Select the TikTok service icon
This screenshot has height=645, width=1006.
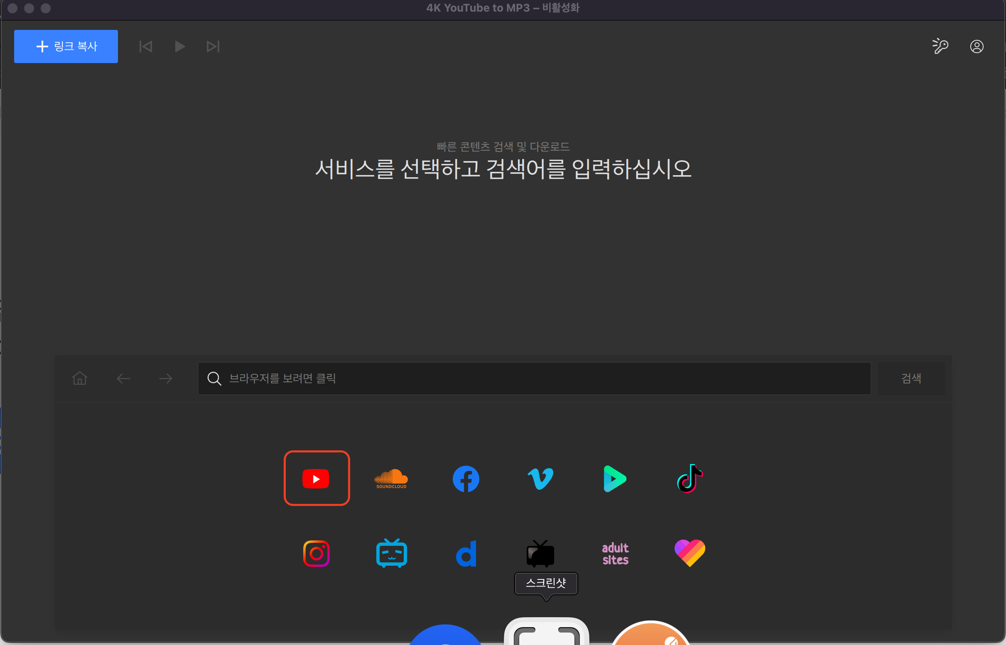coord(689,478)
